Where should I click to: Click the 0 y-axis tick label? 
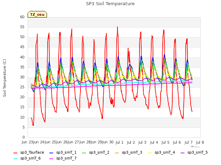coord(23,137)
